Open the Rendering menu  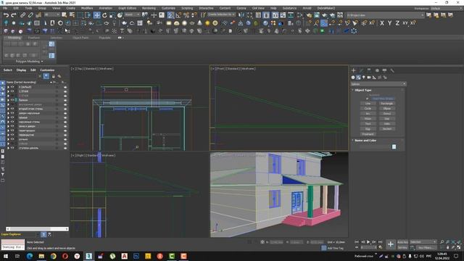[x=149, y=8]
